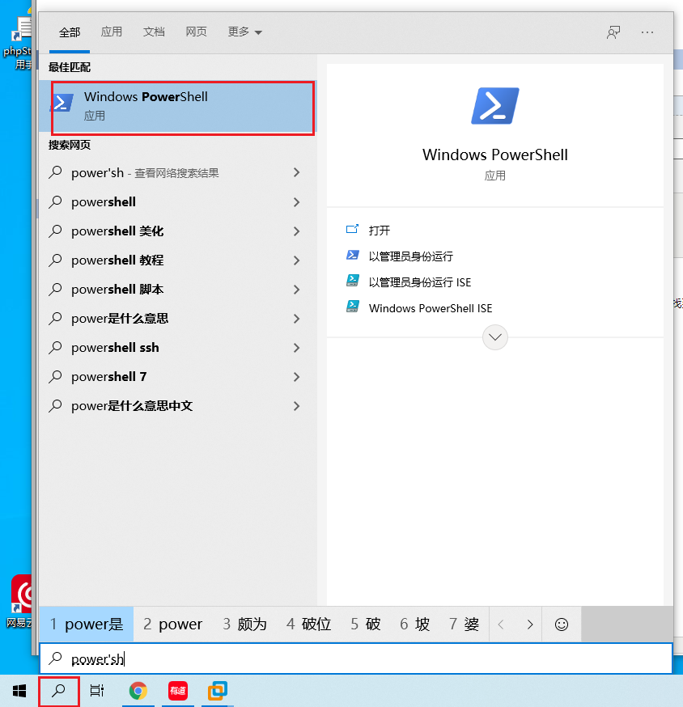The height and width of the screenshot is (707, 683).
Task: Select the 全部 tab
Action: point(70,32)
